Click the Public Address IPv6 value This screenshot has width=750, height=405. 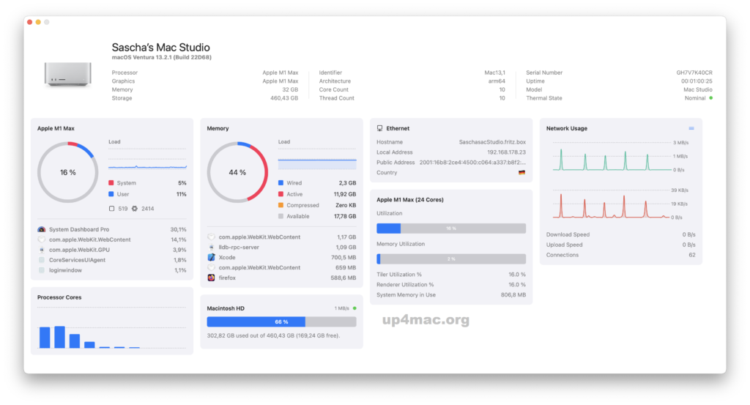[472, 163]
